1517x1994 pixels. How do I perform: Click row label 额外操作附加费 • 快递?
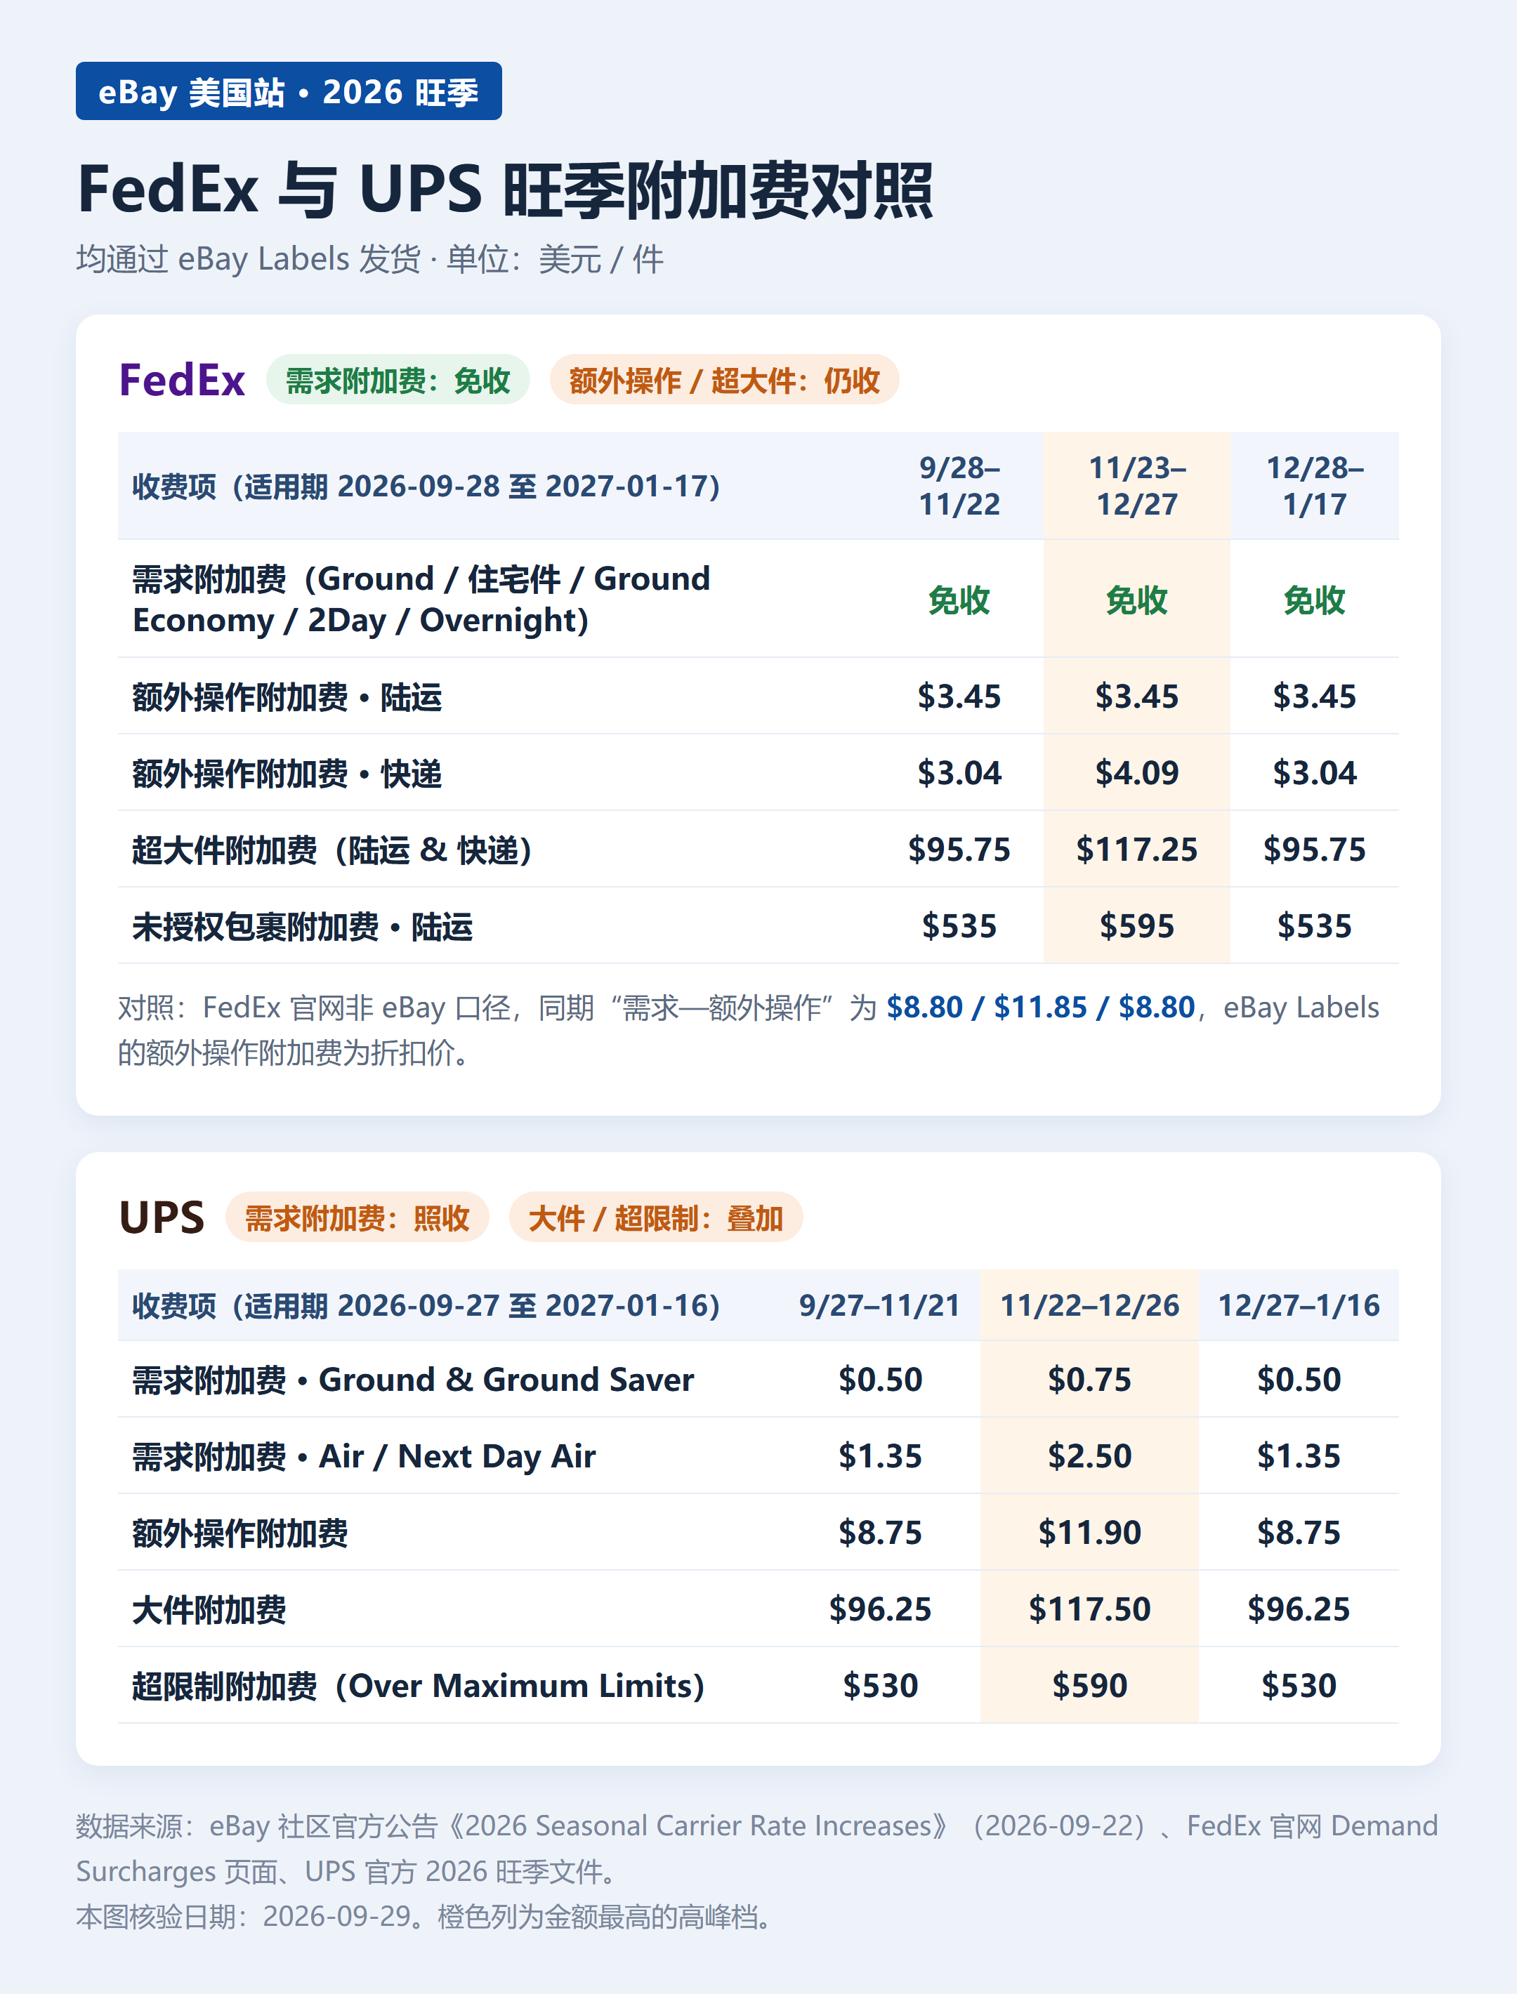tap(287, 774)
